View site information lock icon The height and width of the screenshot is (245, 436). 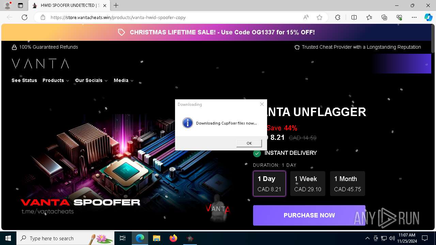43,17
